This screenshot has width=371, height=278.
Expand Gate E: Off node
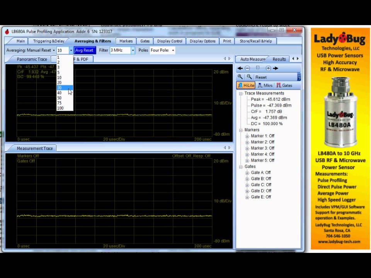pyautogui.click(x=247, y=197)
